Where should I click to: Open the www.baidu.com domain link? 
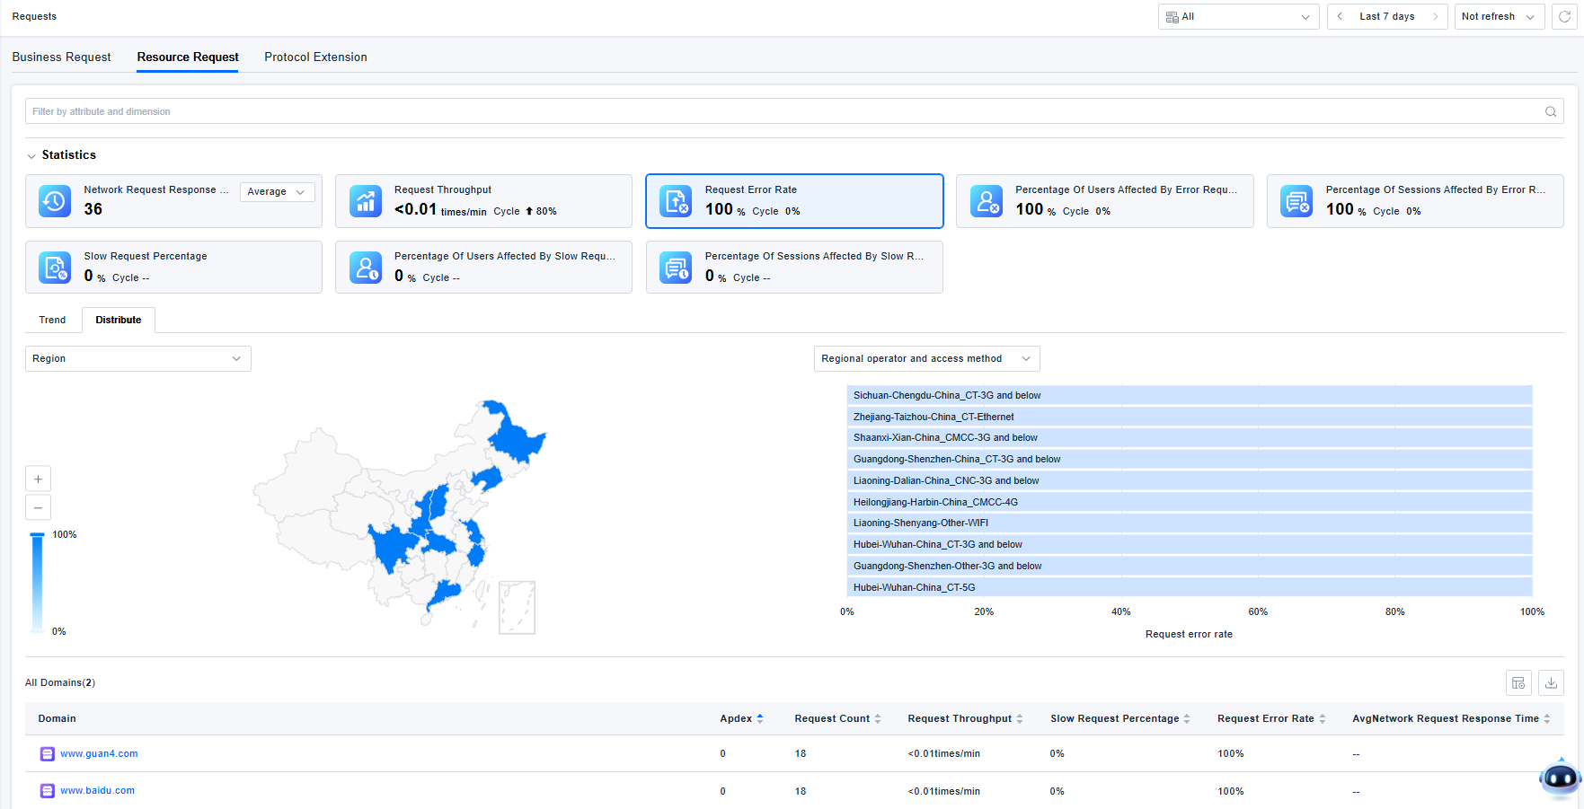pos(97,791)
